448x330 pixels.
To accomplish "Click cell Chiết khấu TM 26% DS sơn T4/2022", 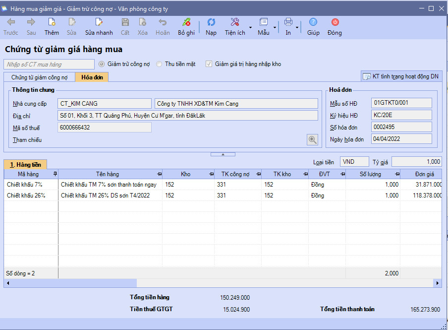I will click(111, 196).
